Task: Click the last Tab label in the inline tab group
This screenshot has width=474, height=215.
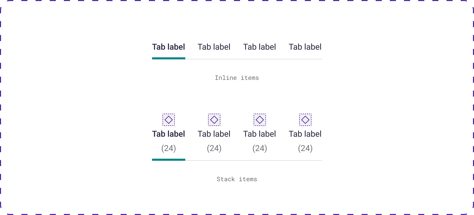Action: (x=305, y=47)
